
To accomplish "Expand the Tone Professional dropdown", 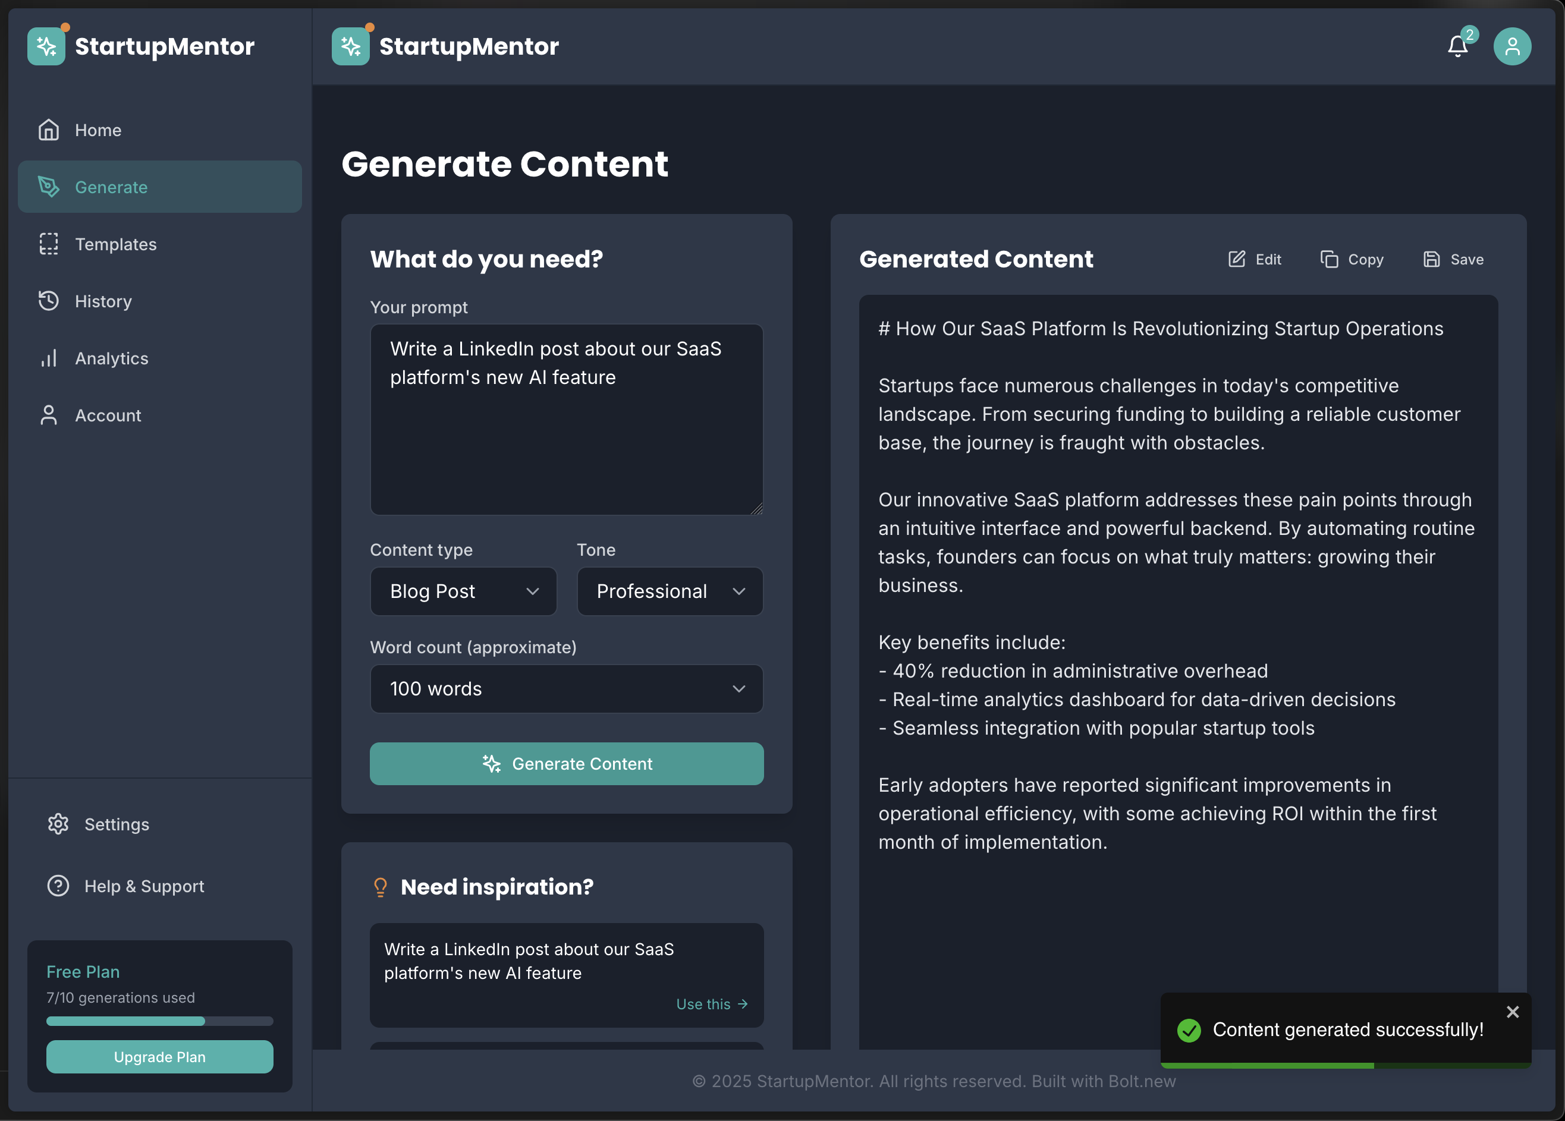I will pyautogui.click(x=670, y=591).
